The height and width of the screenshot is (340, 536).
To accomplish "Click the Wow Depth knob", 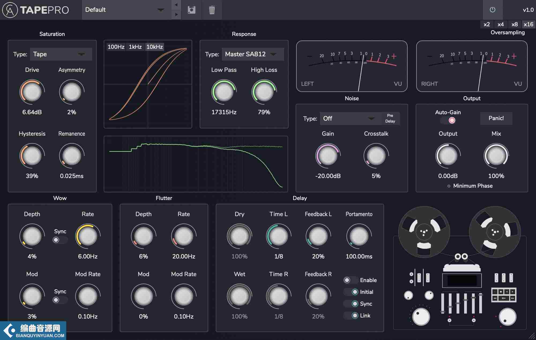I will click(32, 236).
